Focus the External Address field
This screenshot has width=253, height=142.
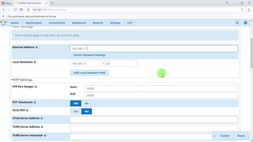[x=154, y=49]
